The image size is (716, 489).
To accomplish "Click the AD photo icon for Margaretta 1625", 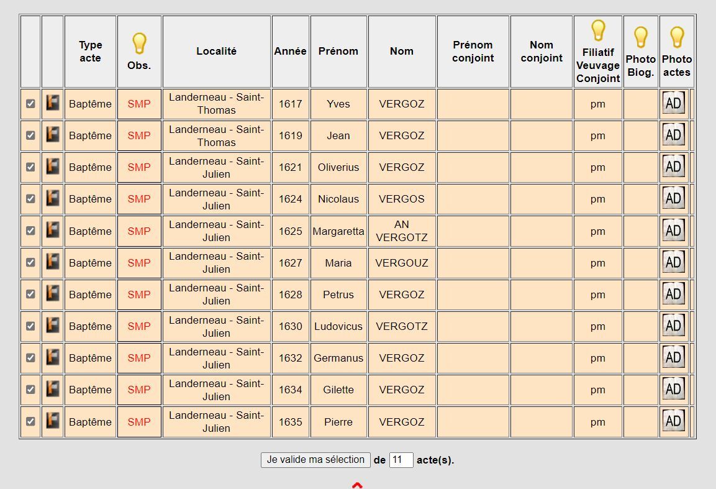I will click(674, 231).
